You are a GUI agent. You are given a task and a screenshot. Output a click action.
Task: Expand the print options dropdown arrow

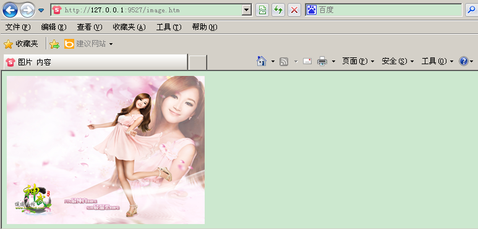coord(333,62)
